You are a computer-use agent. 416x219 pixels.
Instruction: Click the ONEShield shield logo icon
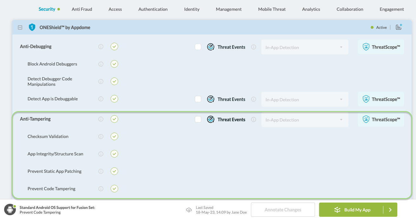click(32, 28)
